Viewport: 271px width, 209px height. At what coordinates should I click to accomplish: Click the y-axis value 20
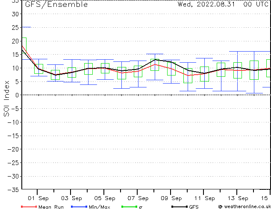(15, 41)
